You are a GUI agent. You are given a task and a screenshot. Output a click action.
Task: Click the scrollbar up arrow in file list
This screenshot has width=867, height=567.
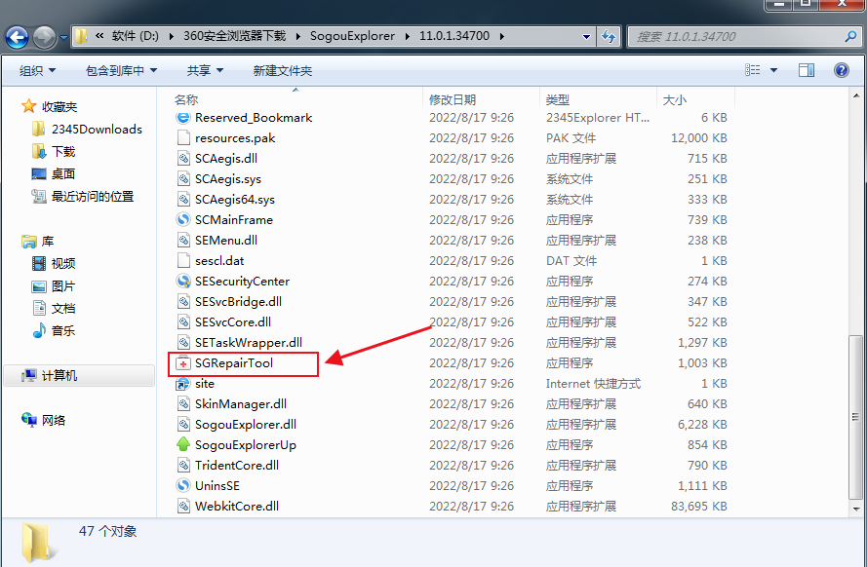click(856, 95)
